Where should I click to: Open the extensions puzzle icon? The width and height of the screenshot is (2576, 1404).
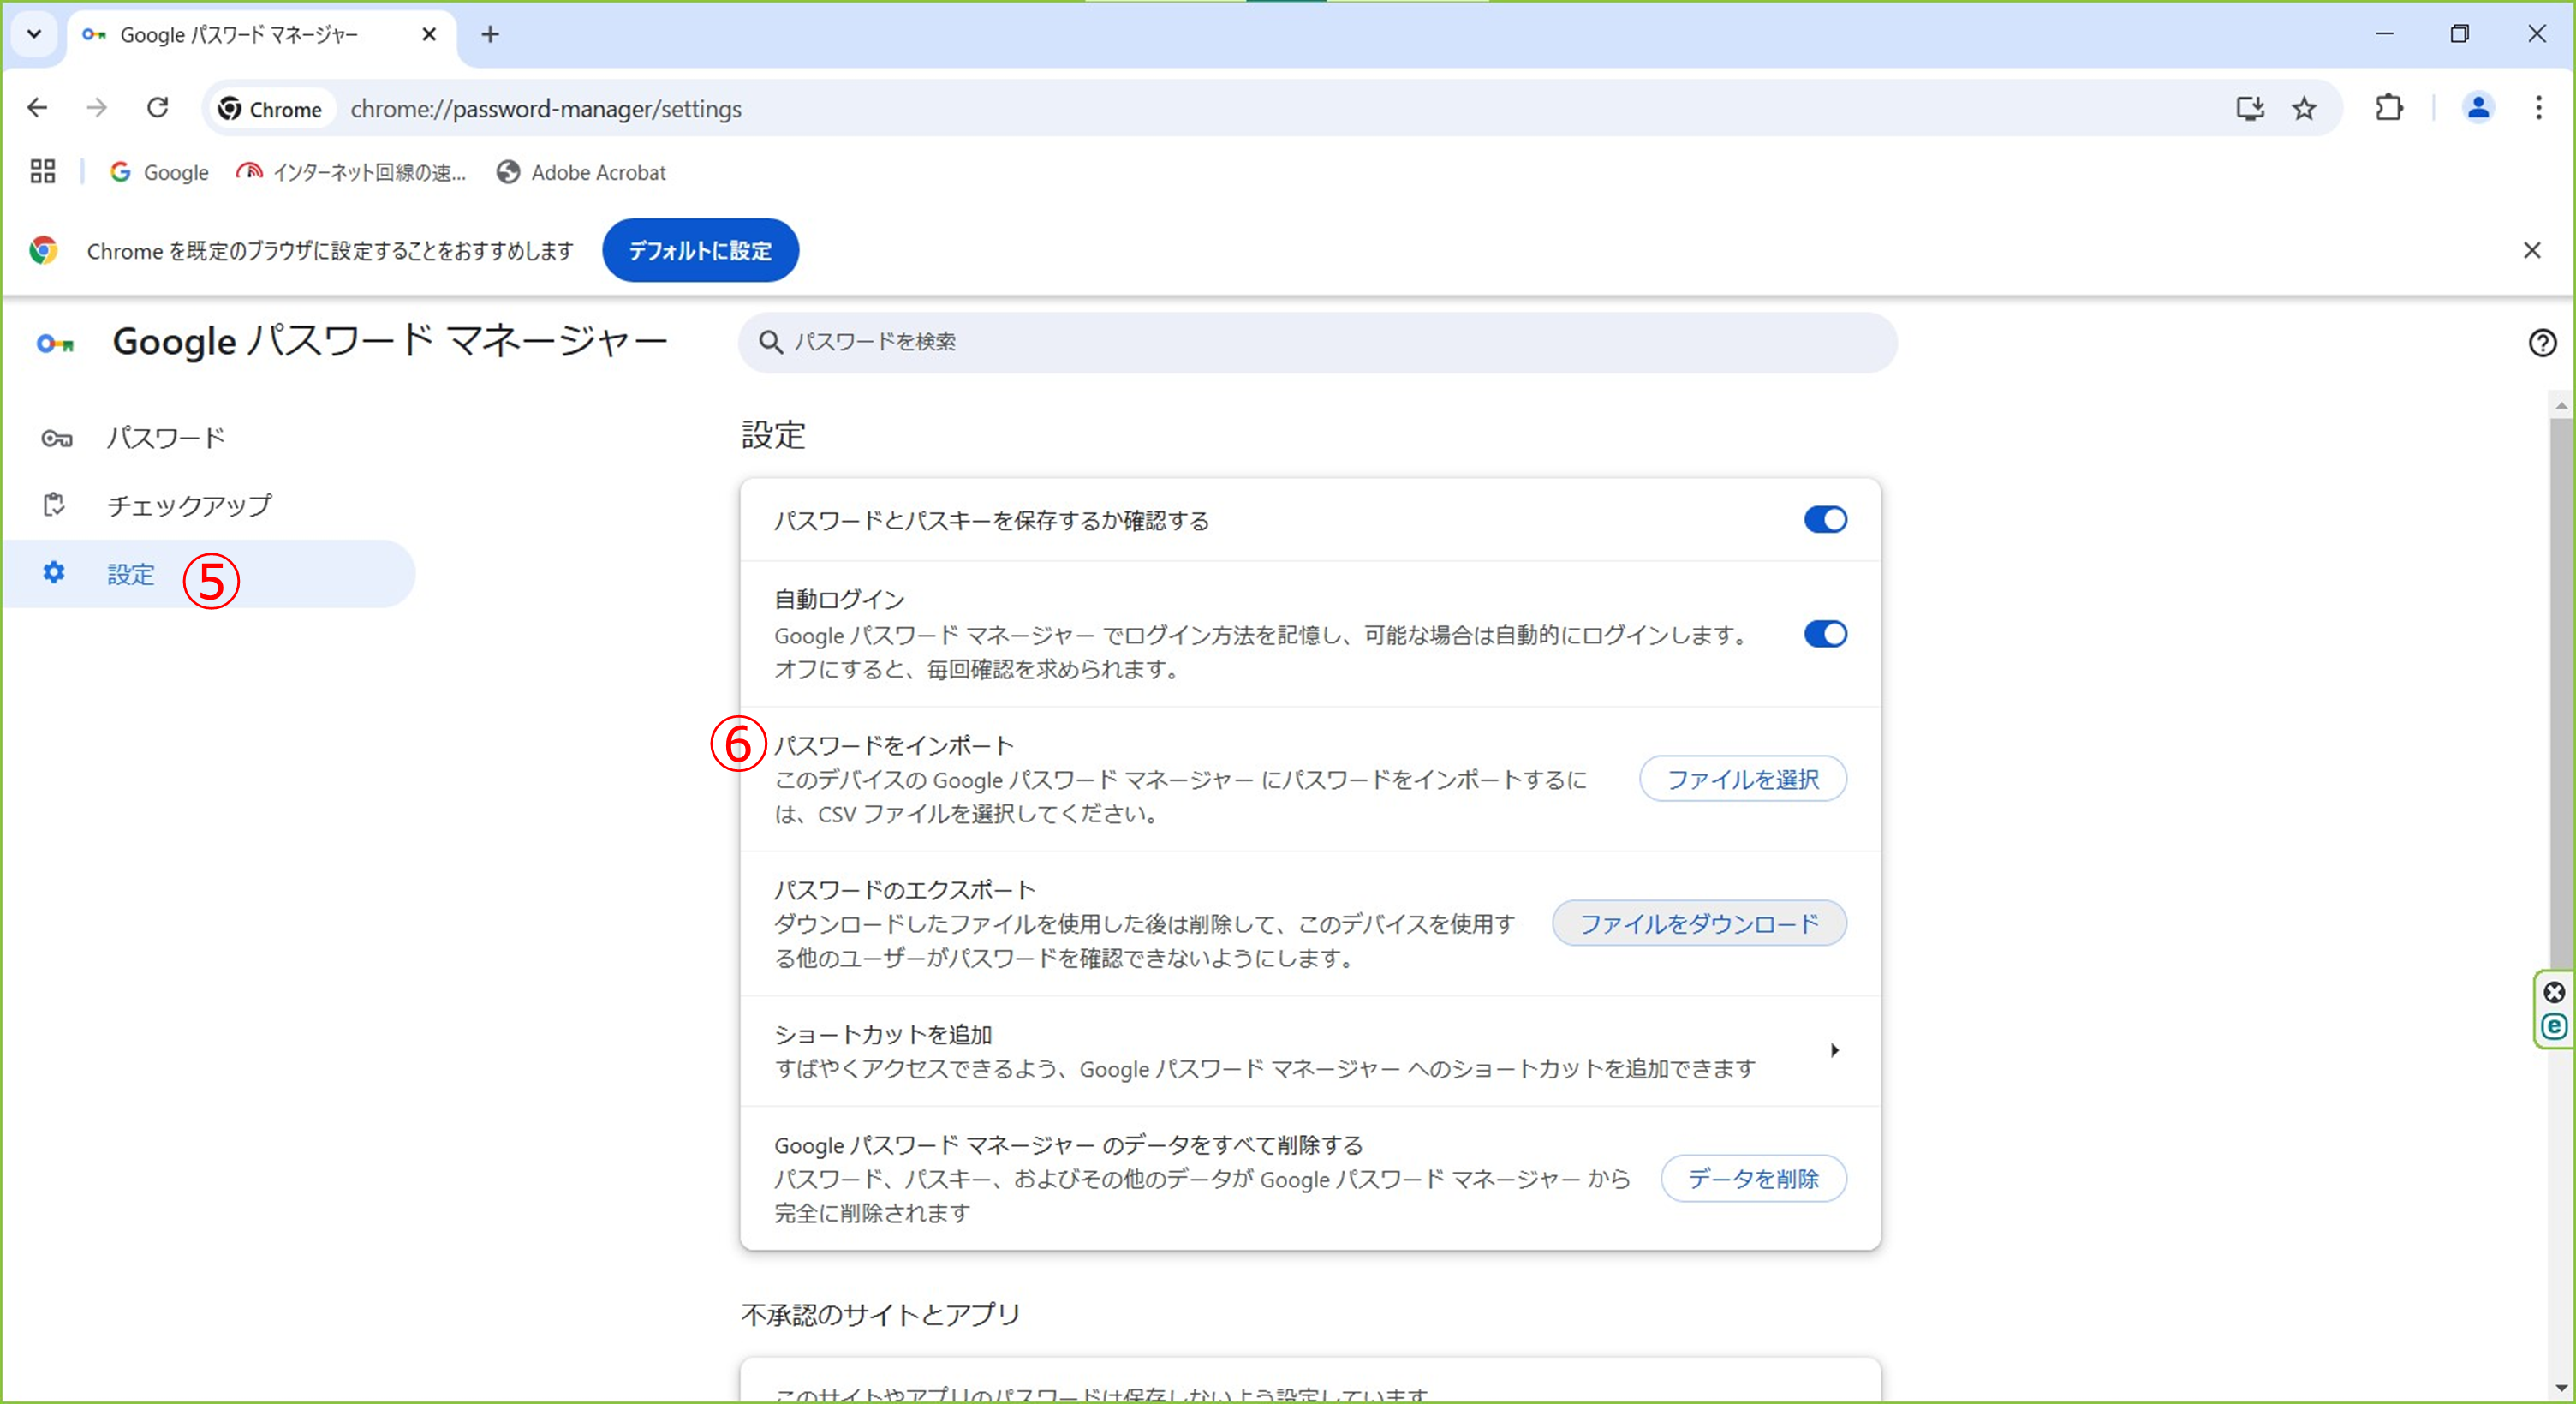pyautogui.click(x=2390, y=108)
